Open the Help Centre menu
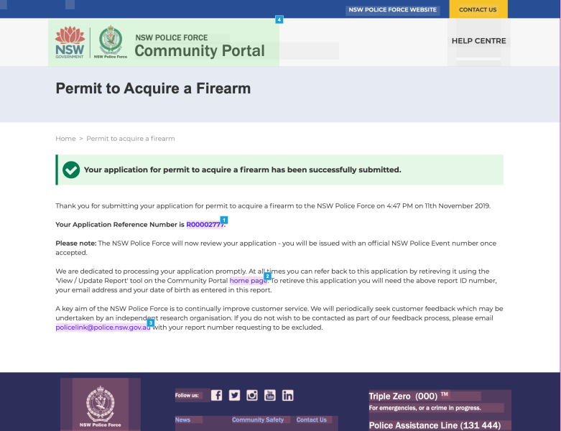 478,41
